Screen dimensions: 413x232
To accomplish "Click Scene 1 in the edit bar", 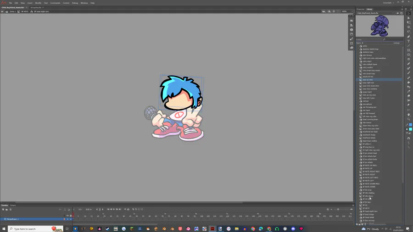I will tap(13, 11).
